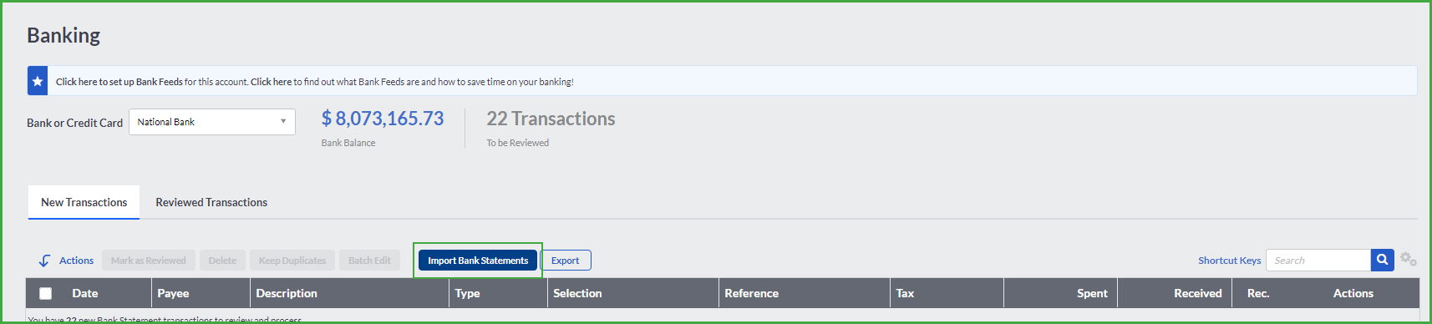1432x324 pixels.
Task: Click the Mark as Reviewed button
Action: [149, 261]
